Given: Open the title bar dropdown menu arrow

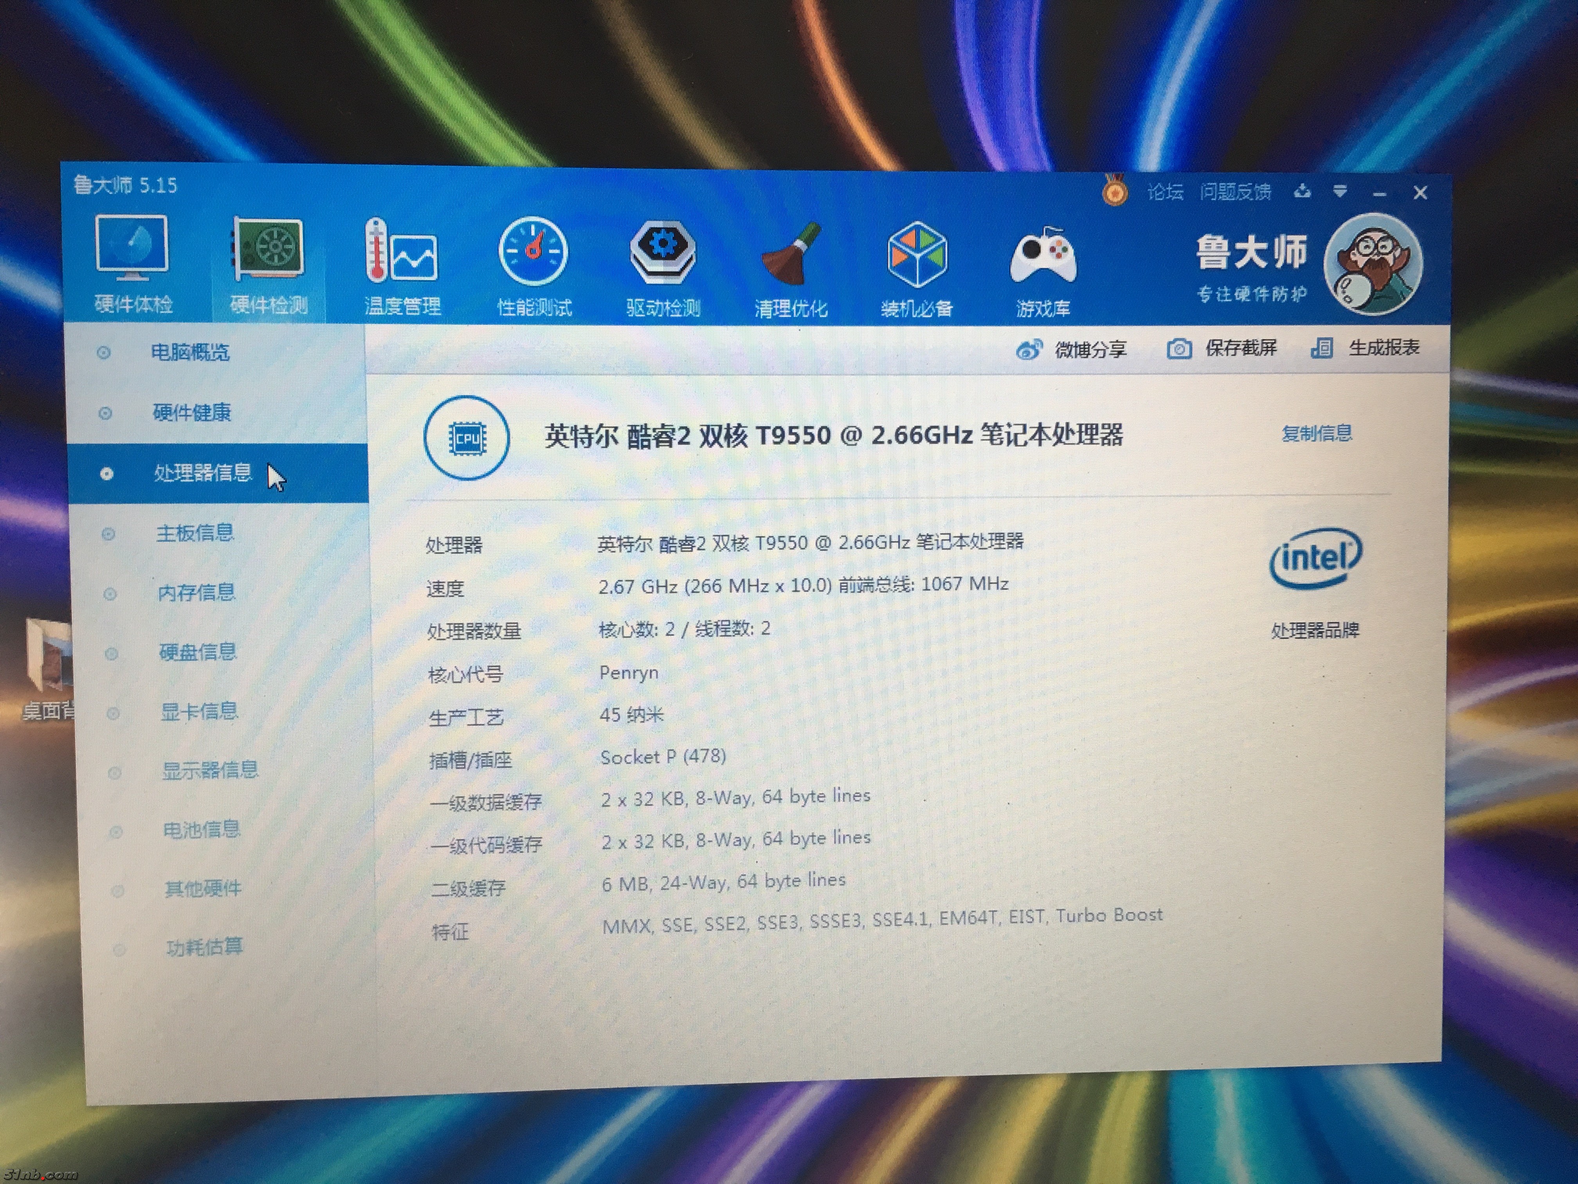Looking at the screenshot, I should coord(1340,191).
